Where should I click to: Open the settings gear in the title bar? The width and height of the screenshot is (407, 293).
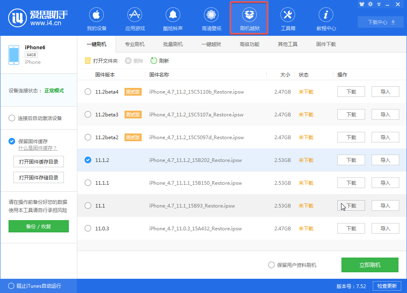tap(370, 4)
